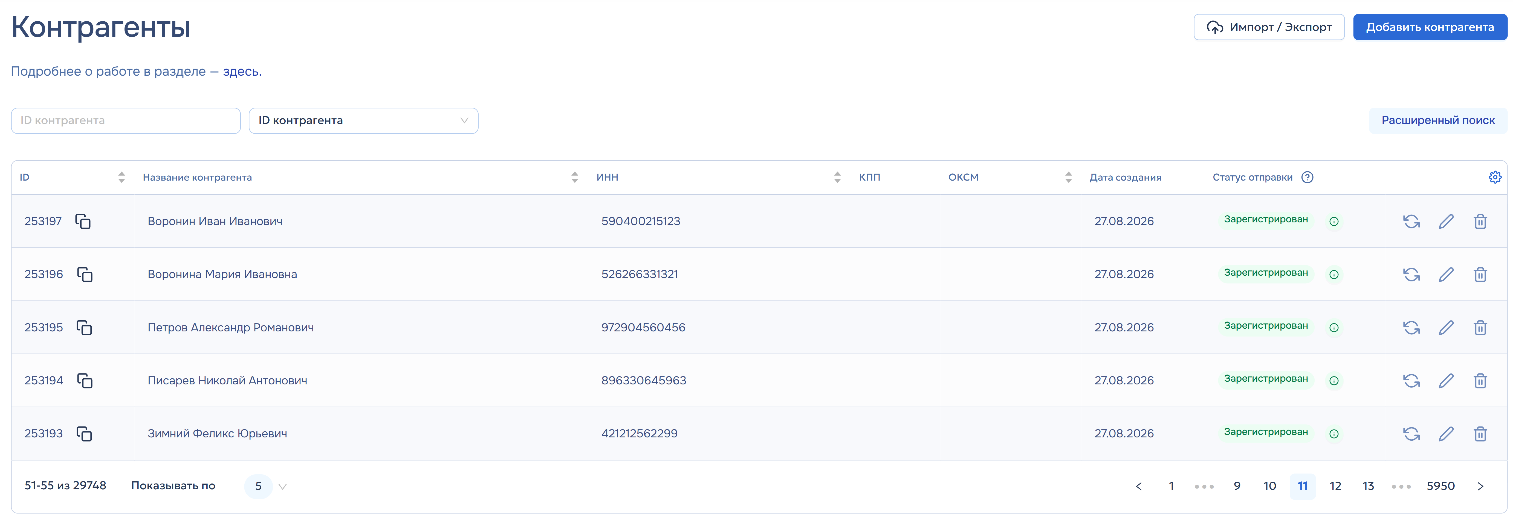Click the КПП column header
The width and height of the screenshot is (1513, 527).
pos(869,177)
